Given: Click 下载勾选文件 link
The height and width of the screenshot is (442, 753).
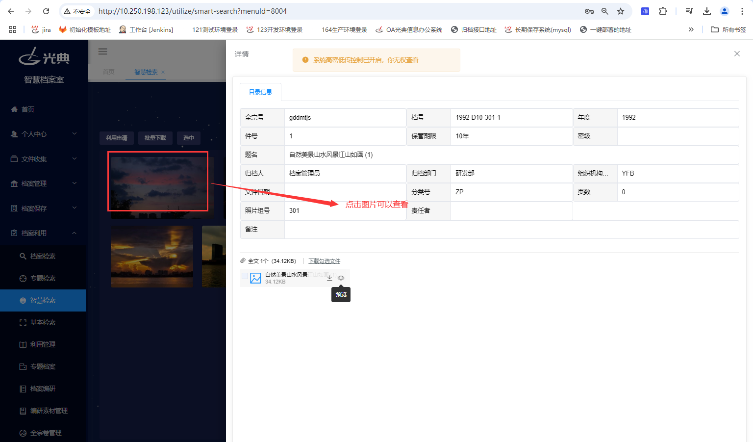Looking at the screenshot, I should coord(324,261).
